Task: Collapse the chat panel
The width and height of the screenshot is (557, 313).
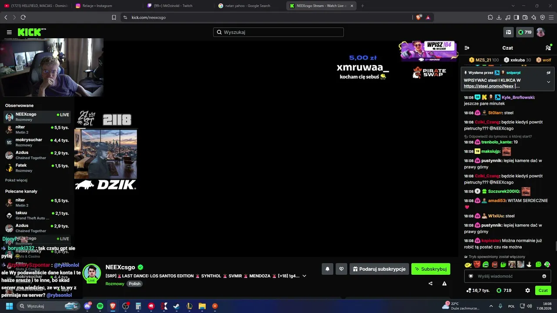Action: (x=467, y=48)
